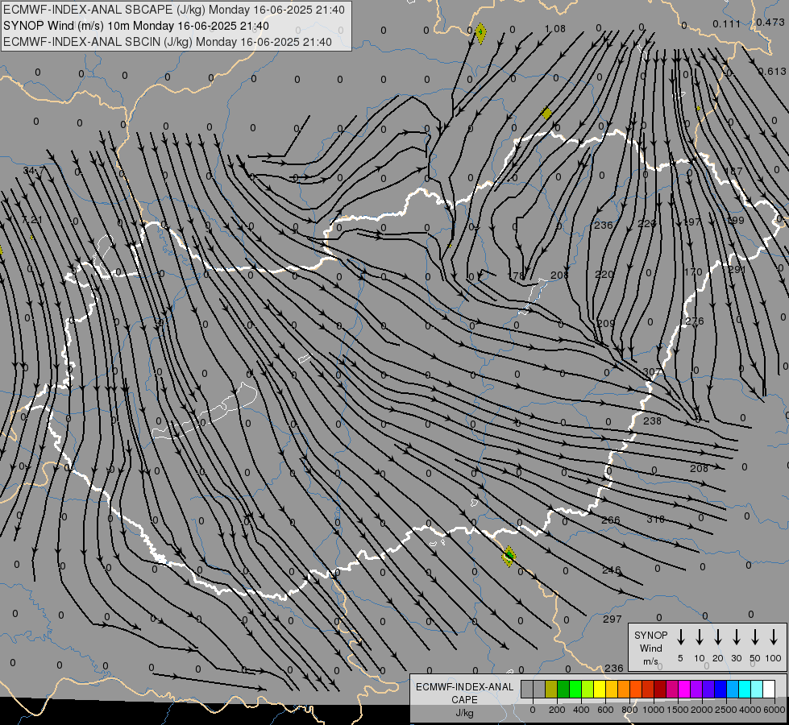
Task: Select the white CAPE legend swatch
Action: pyautogui.click(x=769, y=689)
